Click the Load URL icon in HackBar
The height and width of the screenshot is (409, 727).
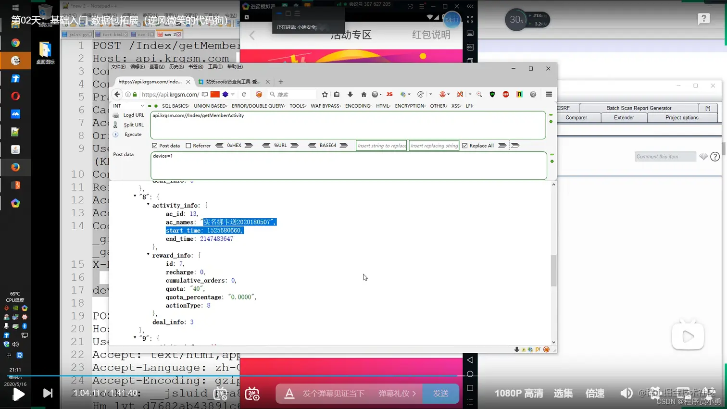(116, 115)
